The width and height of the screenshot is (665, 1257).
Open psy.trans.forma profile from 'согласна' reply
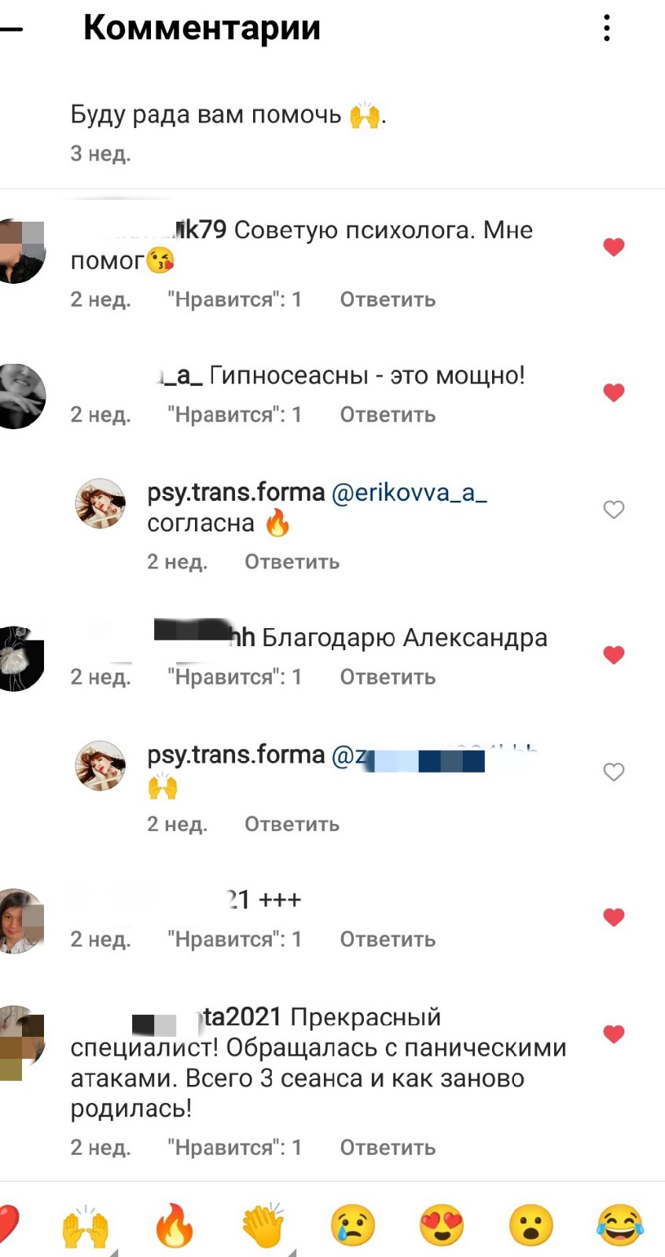[236, 493]
